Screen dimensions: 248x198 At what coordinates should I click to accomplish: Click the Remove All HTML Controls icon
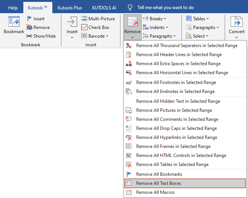pos(129,155)
